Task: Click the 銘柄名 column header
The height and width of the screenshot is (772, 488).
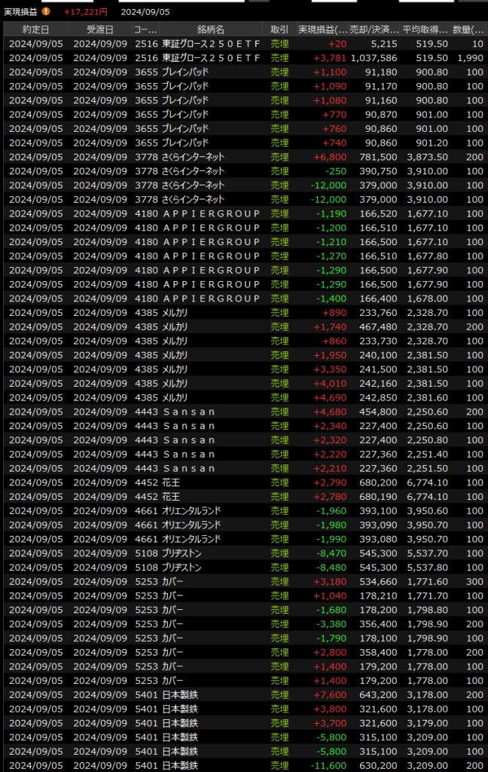Action: (x=211, y=29)
